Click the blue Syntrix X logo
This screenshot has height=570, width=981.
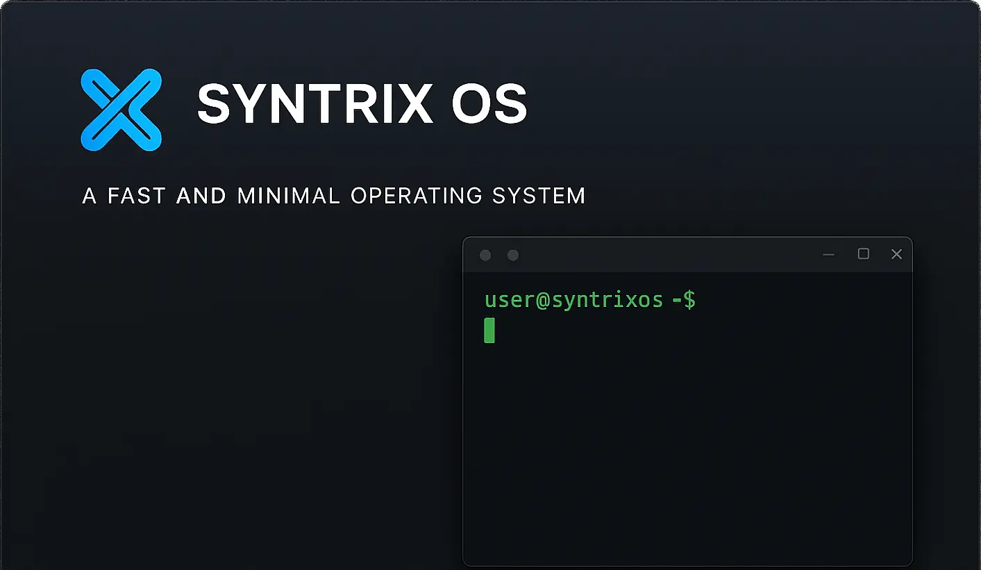121,110
